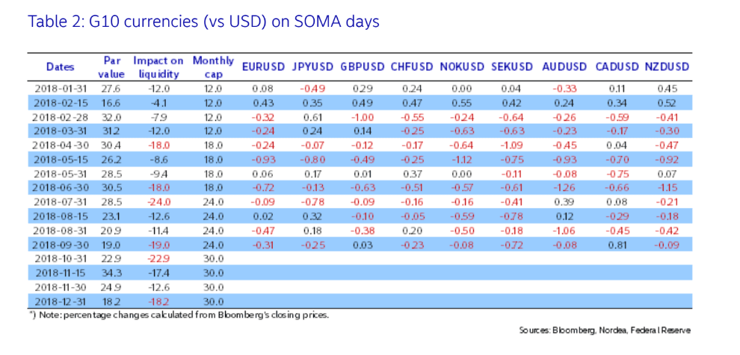Viewport: 740px width, 355px height.
Task: Click the table title 'Table 2: G10 currencies'
Action: tap(203, 22)
